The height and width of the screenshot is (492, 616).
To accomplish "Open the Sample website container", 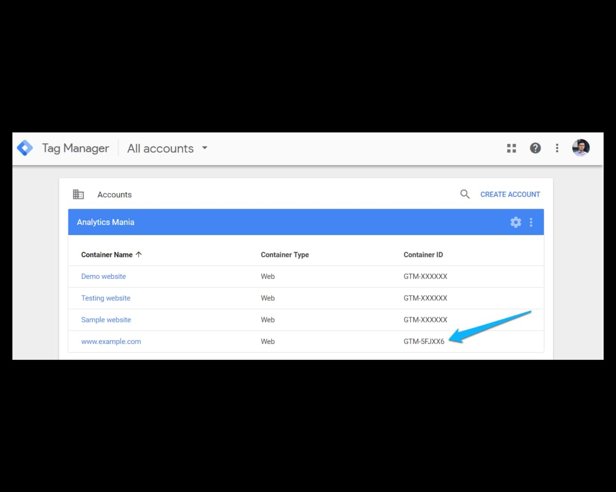I will coord(106,320).
